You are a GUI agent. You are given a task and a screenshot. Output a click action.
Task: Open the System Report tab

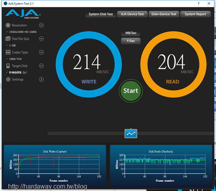coord(195,14)
